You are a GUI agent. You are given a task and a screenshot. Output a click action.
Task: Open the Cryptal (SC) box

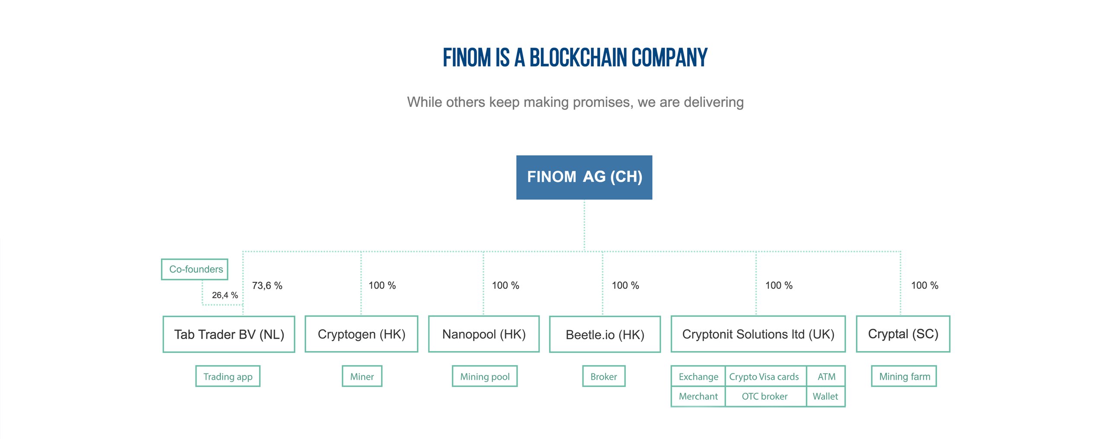[x=903, y=334]
